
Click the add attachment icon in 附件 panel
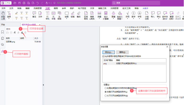15,32
